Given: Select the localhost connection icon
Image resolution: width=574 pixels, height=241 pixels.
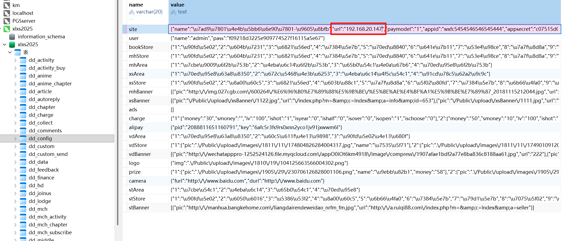Looking at the screenshot, I should click(7, 13).
